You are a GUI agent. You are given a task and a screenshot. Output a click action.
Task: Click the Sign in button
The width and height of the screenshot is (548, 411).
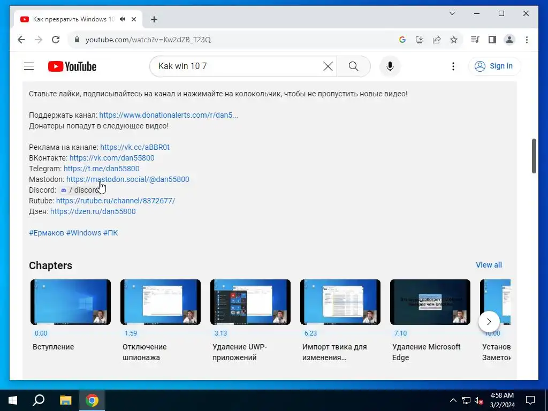494,66
